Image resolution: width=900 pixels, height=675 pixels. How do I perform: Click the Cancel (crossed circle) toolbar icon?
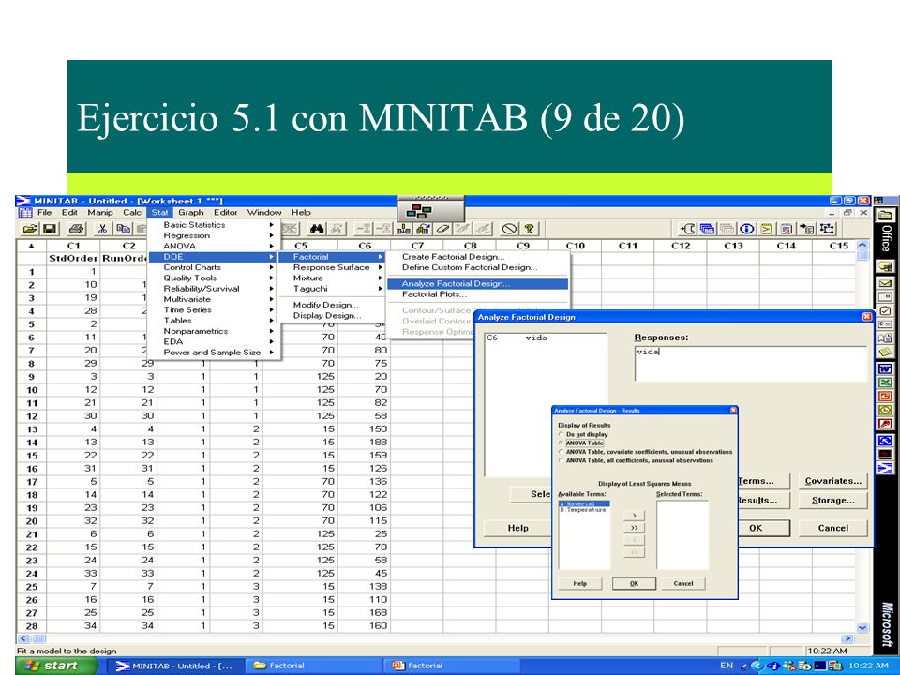point(508,229)
